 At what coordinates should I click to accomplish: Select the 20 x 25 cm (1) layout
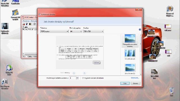tap(130, 69)
